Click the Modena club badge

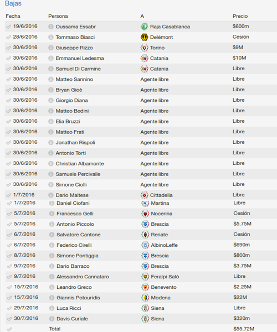coord(145,298)
